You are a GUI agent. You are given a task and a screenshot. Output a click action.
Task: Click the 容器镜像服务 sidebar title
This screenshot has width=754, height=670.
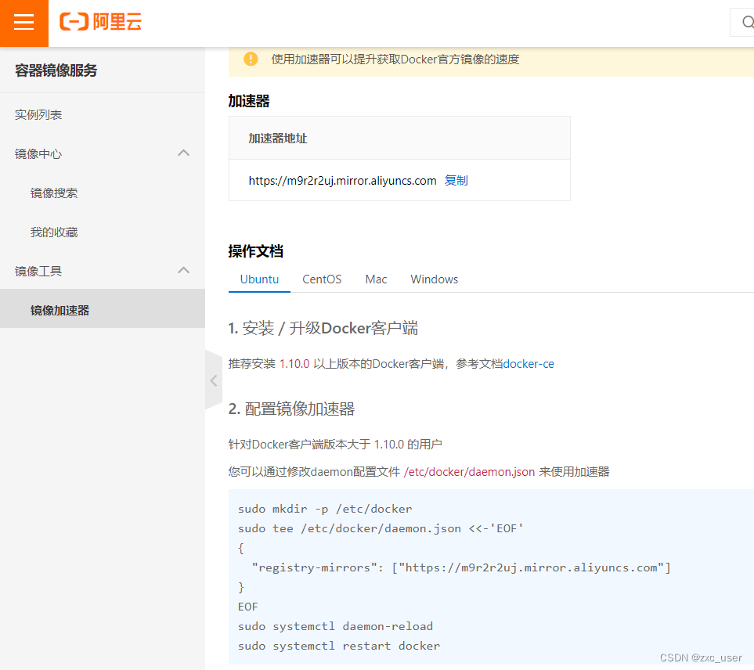pyautogui.click(x=56, y=70)
